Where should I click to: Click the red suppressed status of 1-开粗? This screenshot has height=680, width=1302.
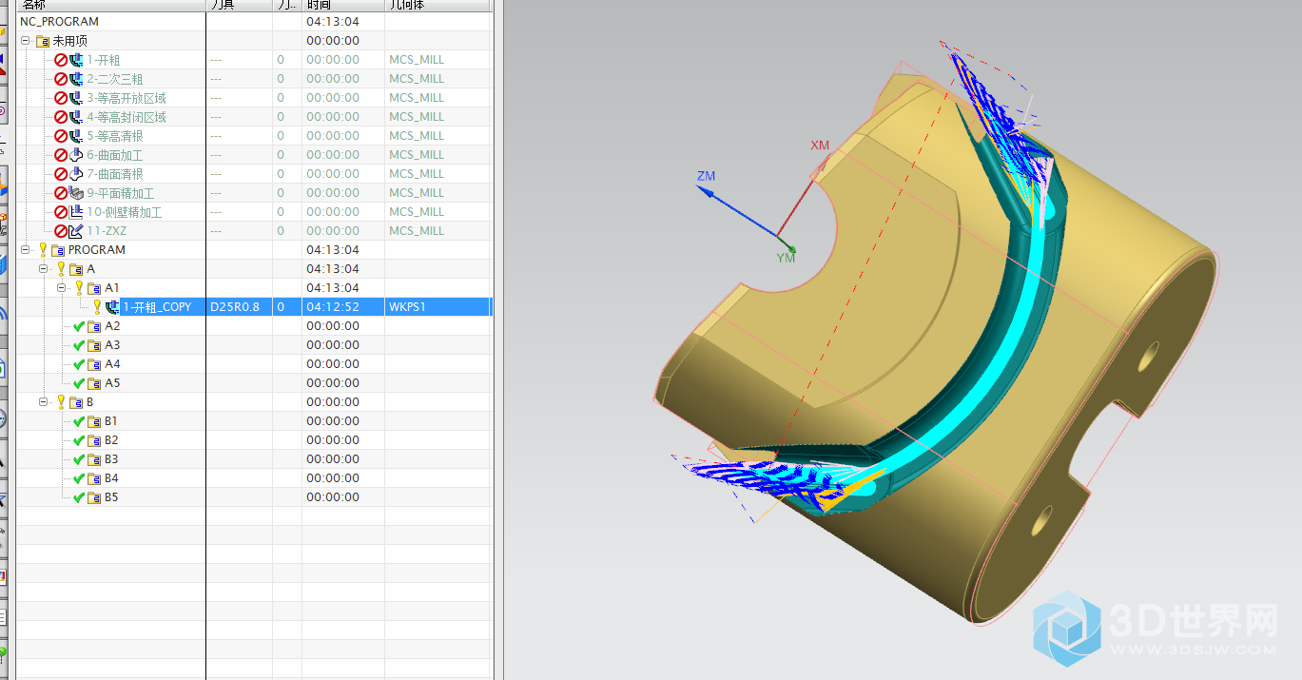click(x=61, y=60)
